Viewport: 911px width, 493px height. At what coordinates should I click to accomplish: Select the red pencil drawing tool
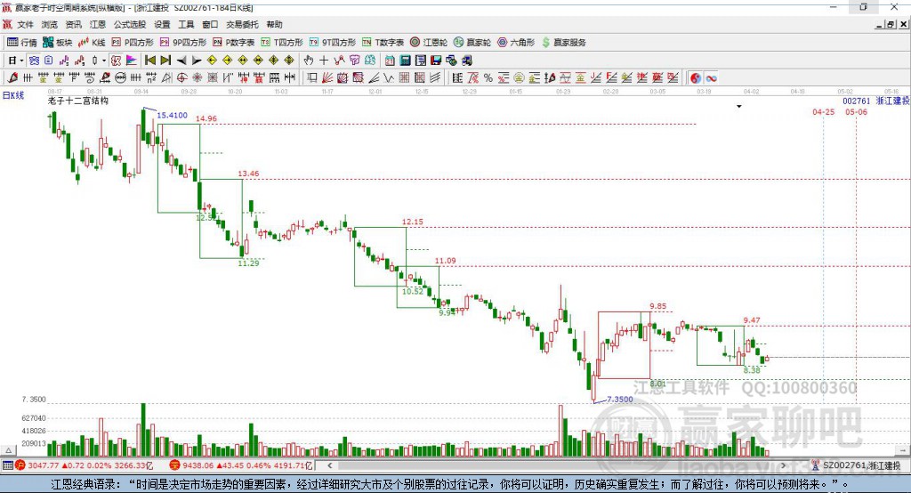point(12,78)
